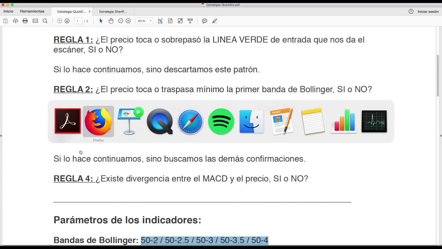This screenshot has width=442, height=249.
Task: Fit one full page icon
Action: coord(170,21)
